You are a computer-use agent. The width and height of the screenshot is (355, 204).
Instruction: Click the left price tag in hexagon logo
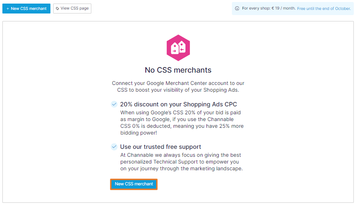[x=175, y=48]
